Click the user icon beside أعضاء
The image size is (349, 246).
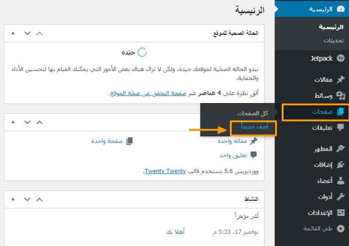[x=341, y=181]
